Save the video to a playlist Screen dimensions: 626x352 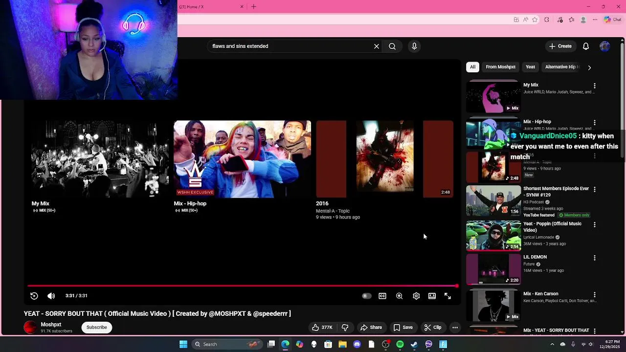tap(403, 328)
